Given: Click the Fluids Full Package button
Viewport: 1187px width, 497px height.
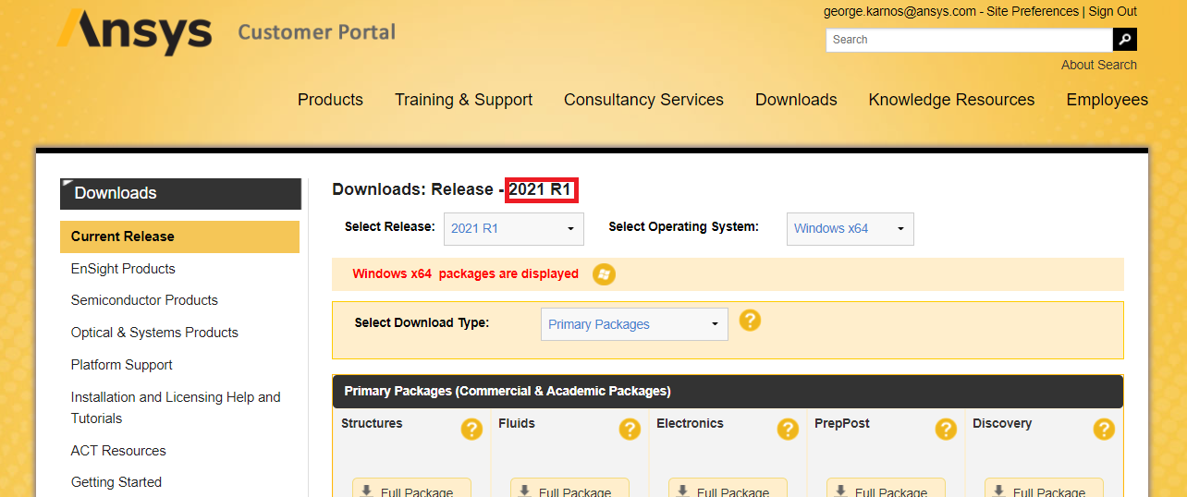Looking at the screenshot, I should 569,488.
